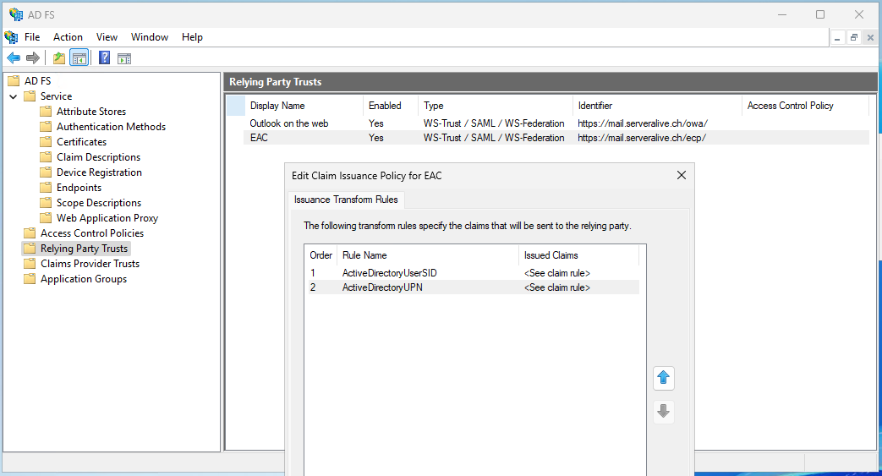The width and height of the screenshot is (882, 476).
Task: Toggle the Show/Hide Console Tree icon
Action: (x=79, y=58)
